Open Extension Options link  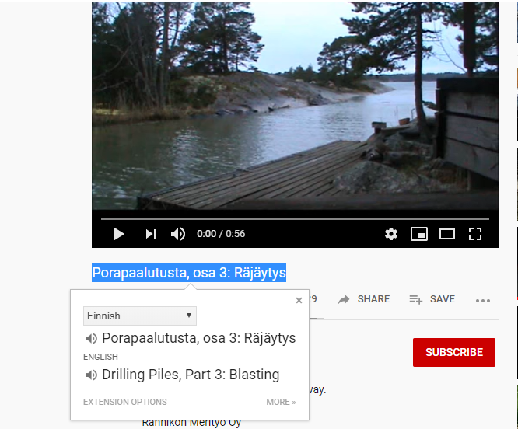pyautogui.click(x=125, y=402)
